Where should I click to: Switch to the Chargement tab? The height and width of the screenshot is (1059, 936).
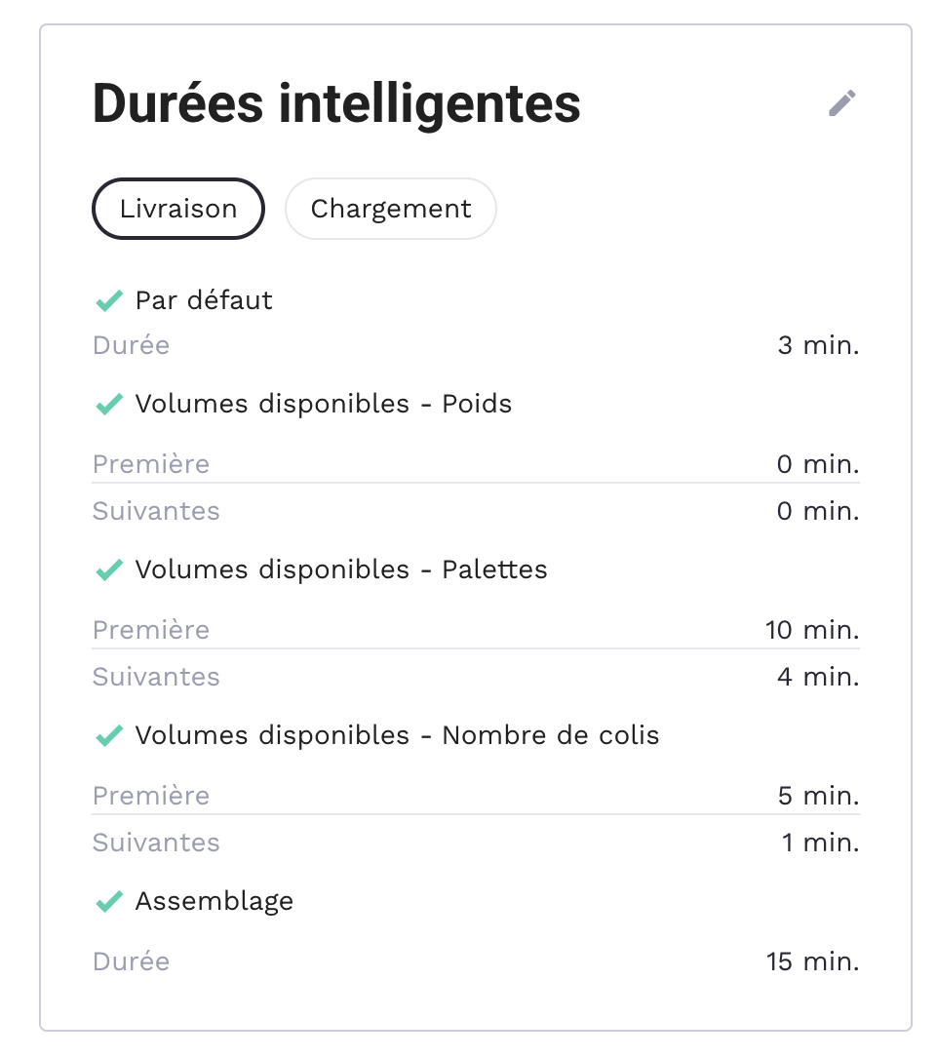pos(391,209)
